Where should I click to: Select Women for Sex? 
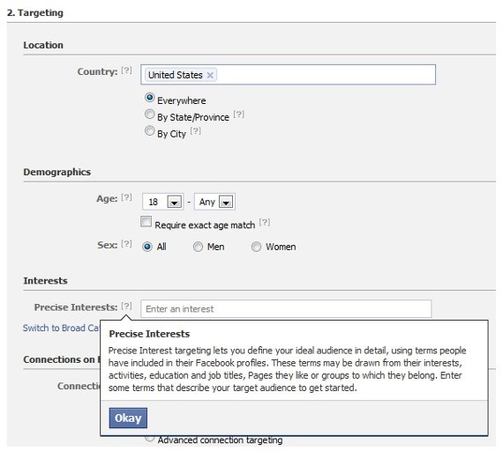(256, 247)
